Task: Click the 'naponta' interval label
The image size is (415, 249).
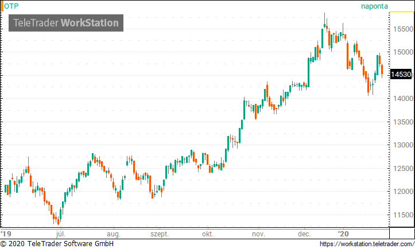Action: click(374, 6)
